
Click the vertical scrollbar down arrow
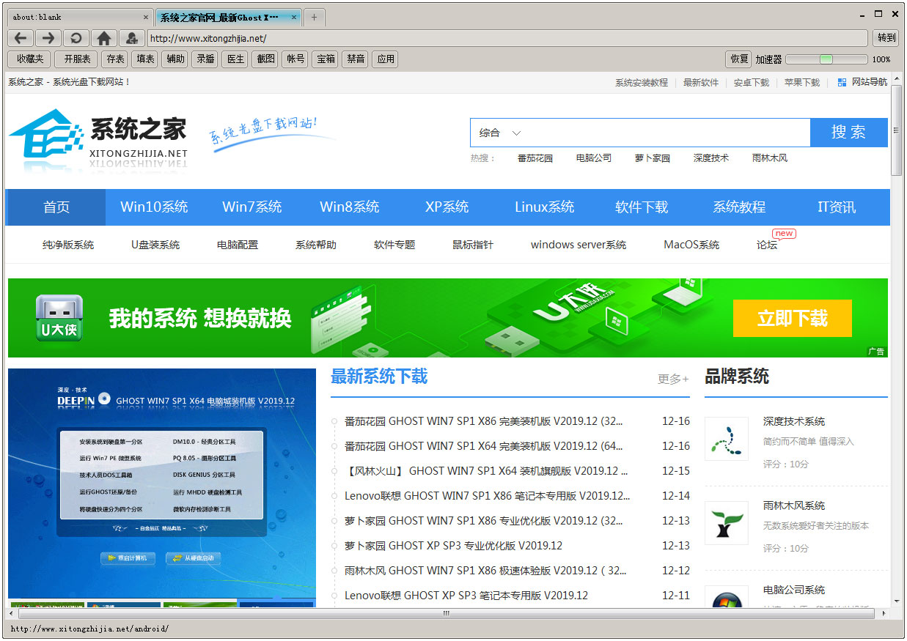pos(897,601)
